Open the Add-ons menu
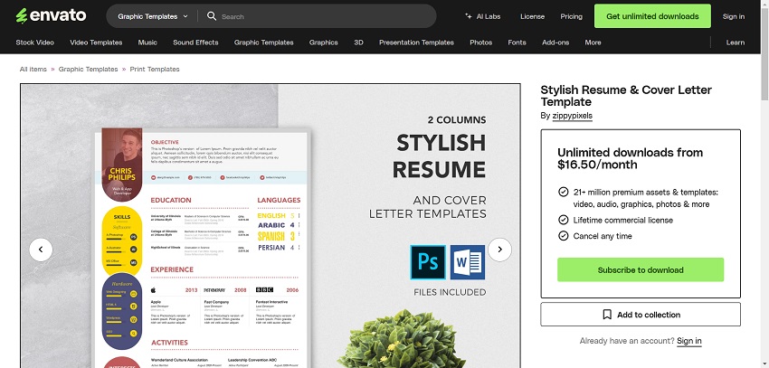Screen dimensions: 769x368 pyautogui.click(x=555, y=42)
